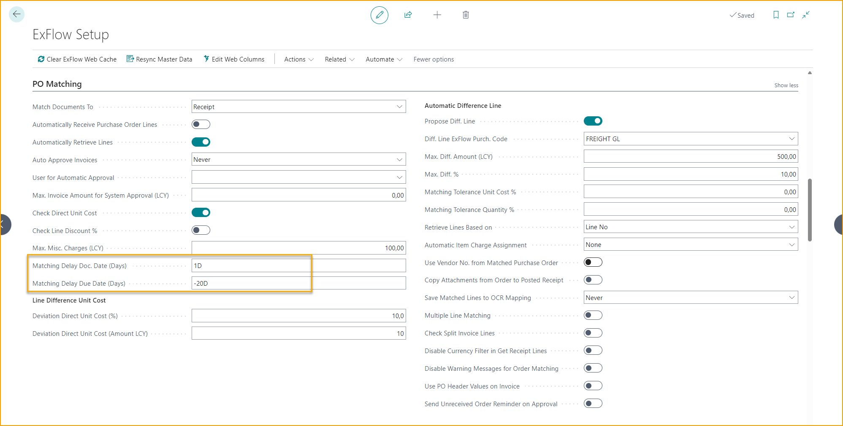Click Edit Web Columns

234,59
